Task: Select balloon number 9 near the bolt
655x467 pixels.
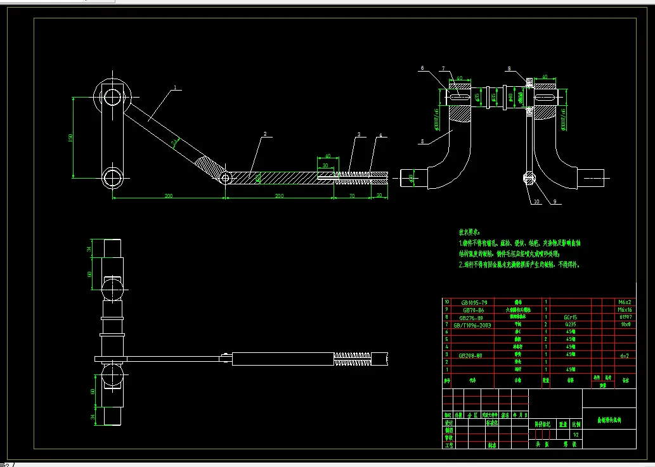Action: tap(555, 202)
